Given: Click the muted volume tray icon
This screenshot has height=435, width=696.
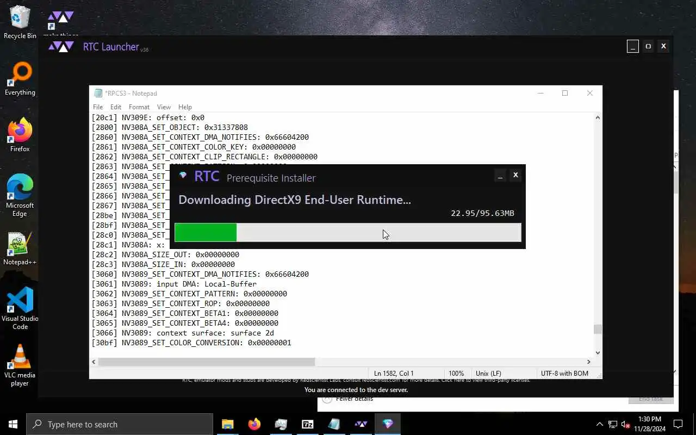Looking at the screenshot, I should pyautogui.click(x=626, y=424).
